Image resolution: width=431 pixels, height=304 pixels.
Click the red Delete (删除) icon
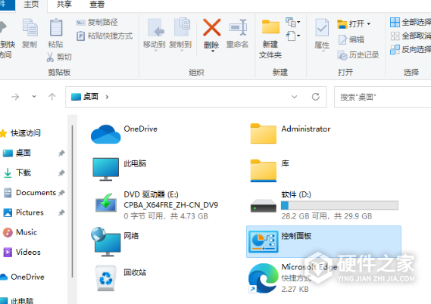coord(211,27)
